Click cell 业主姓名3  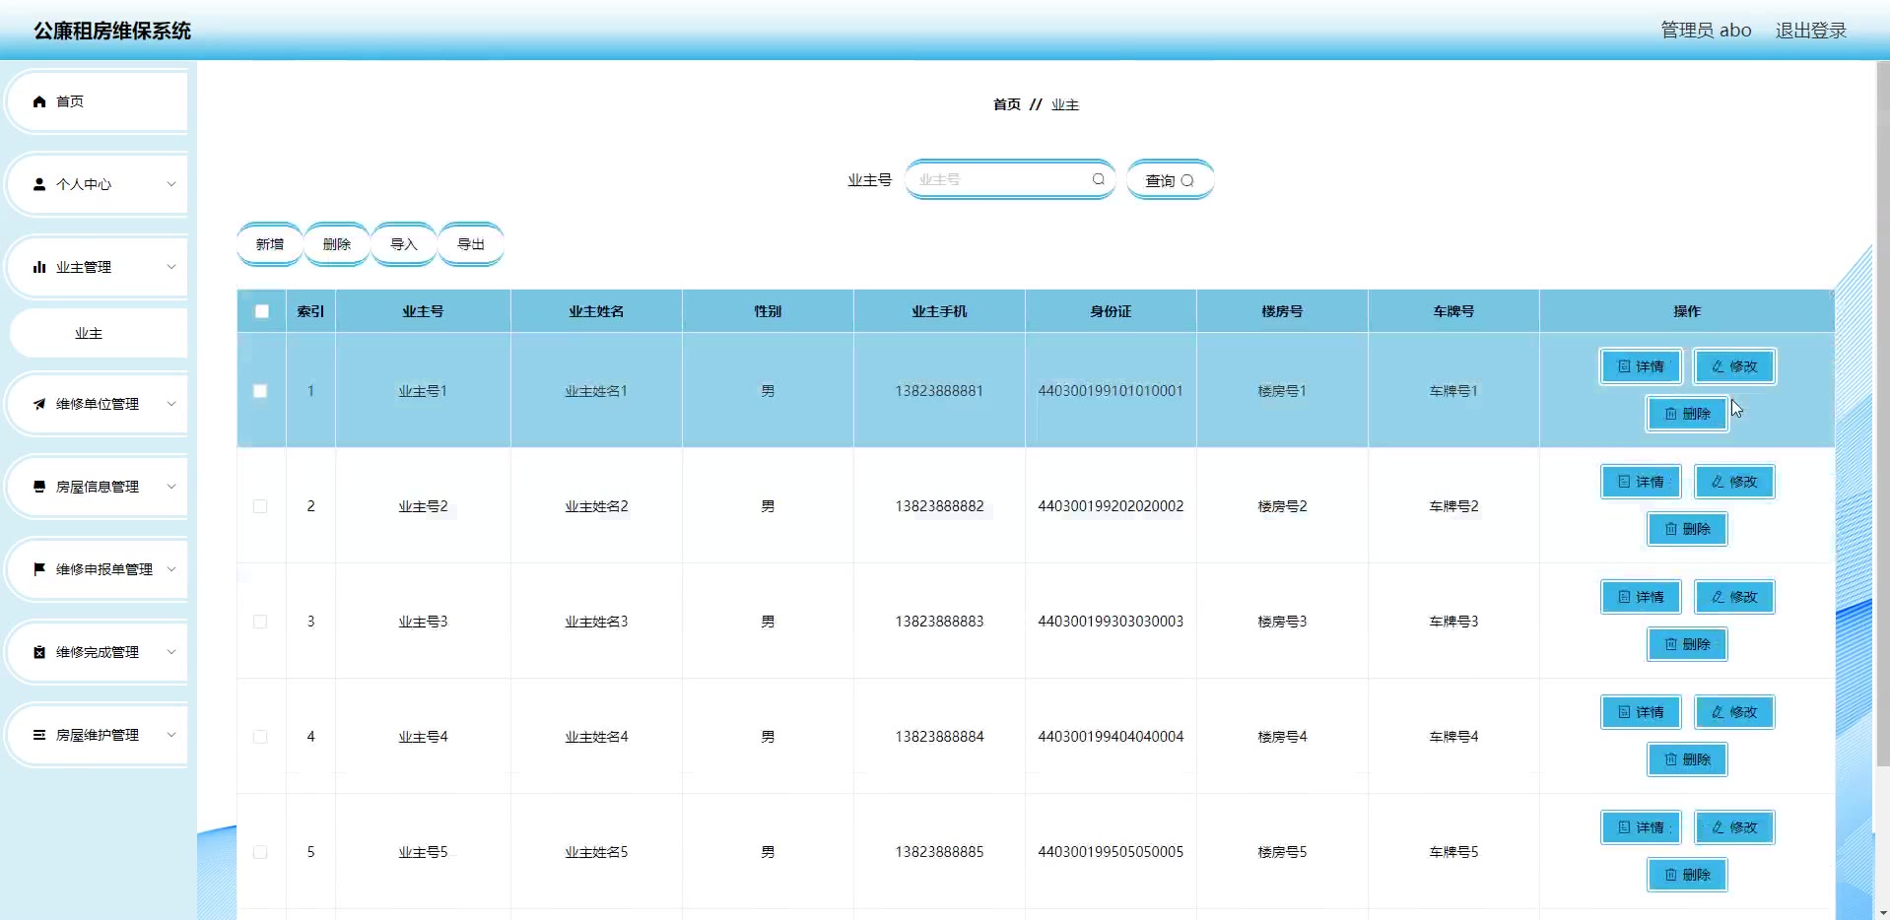[x=596, y=622]
